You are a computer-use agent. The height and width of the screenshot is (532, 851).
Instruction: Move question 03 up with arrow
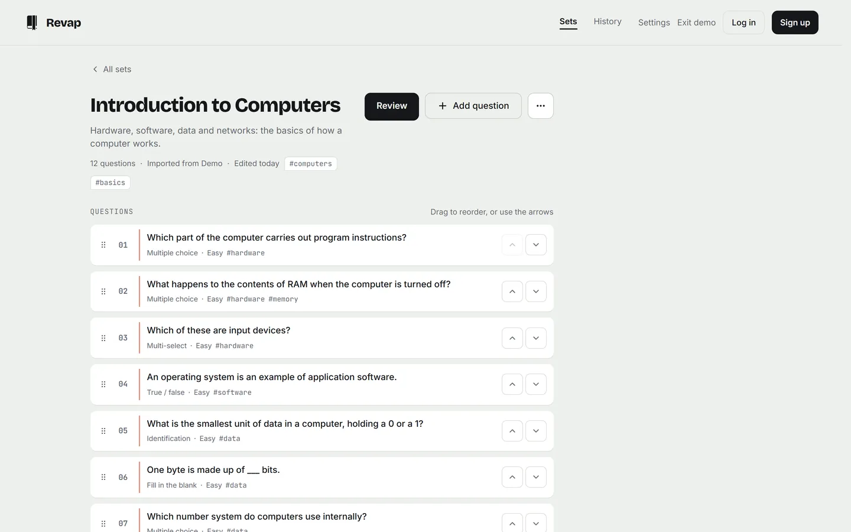pos(512,338)
